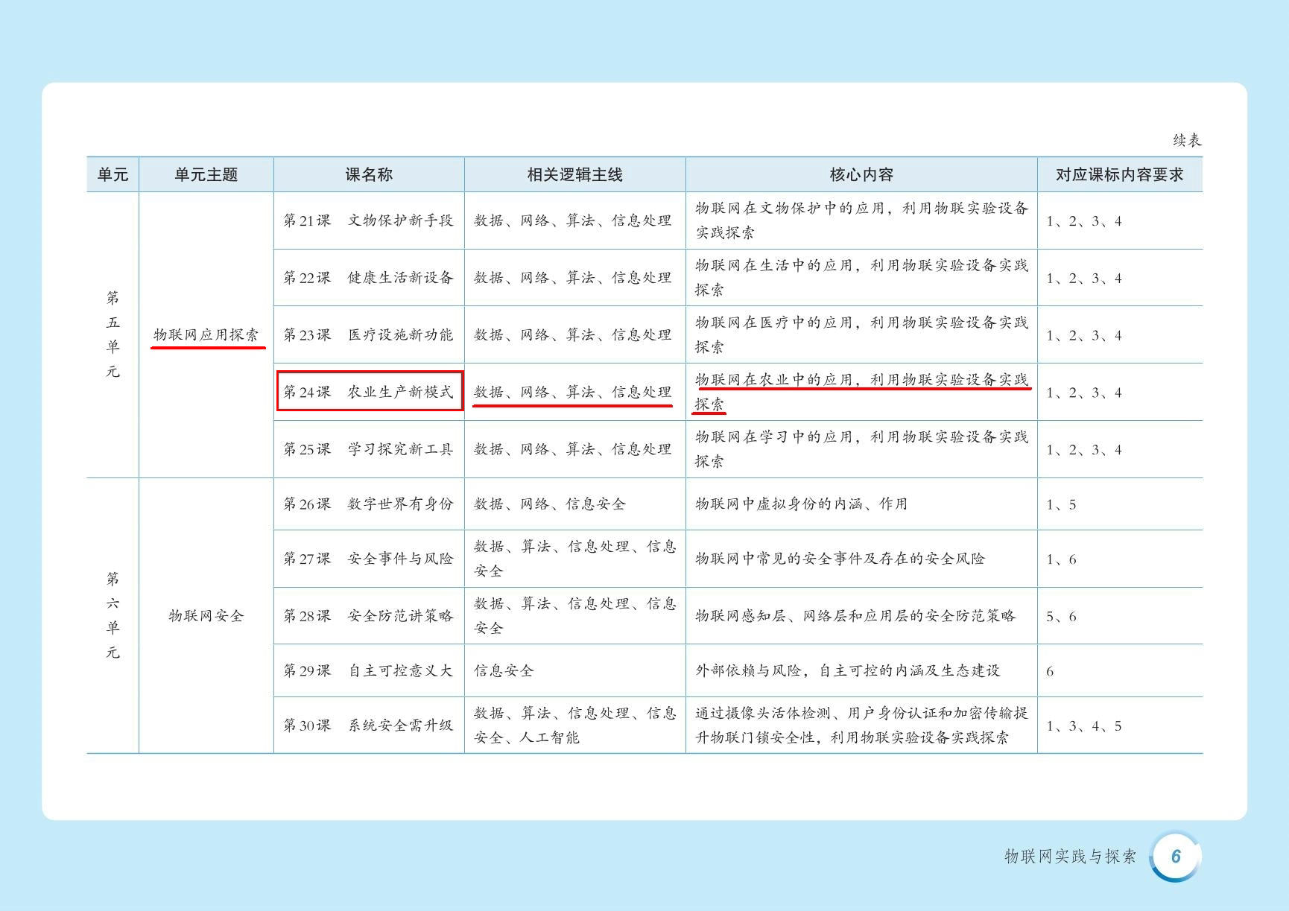Select lesson 第27课 安全事件与风险
The width and height of the screenshot is (1289, 911).
click(x=369, y=559)
